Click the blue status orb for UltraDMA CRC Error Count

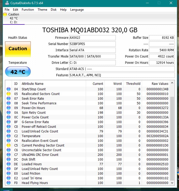click(9, 155)
